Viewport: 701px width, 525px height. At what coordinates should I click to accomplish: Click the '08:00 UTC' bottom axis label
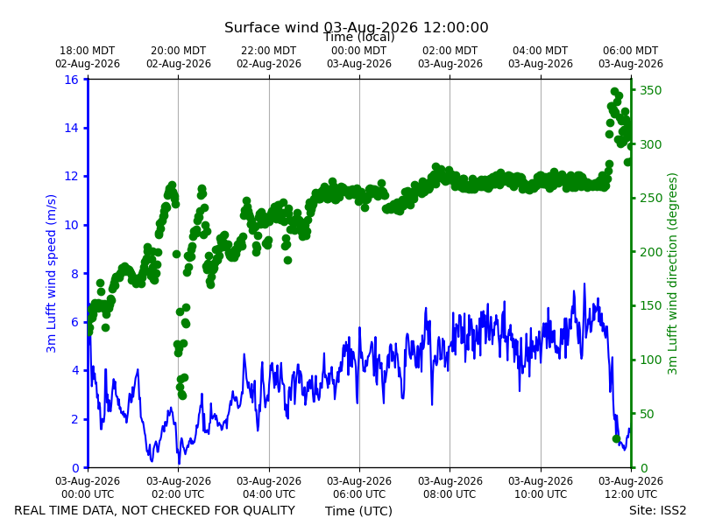click(x=450, y=494)
